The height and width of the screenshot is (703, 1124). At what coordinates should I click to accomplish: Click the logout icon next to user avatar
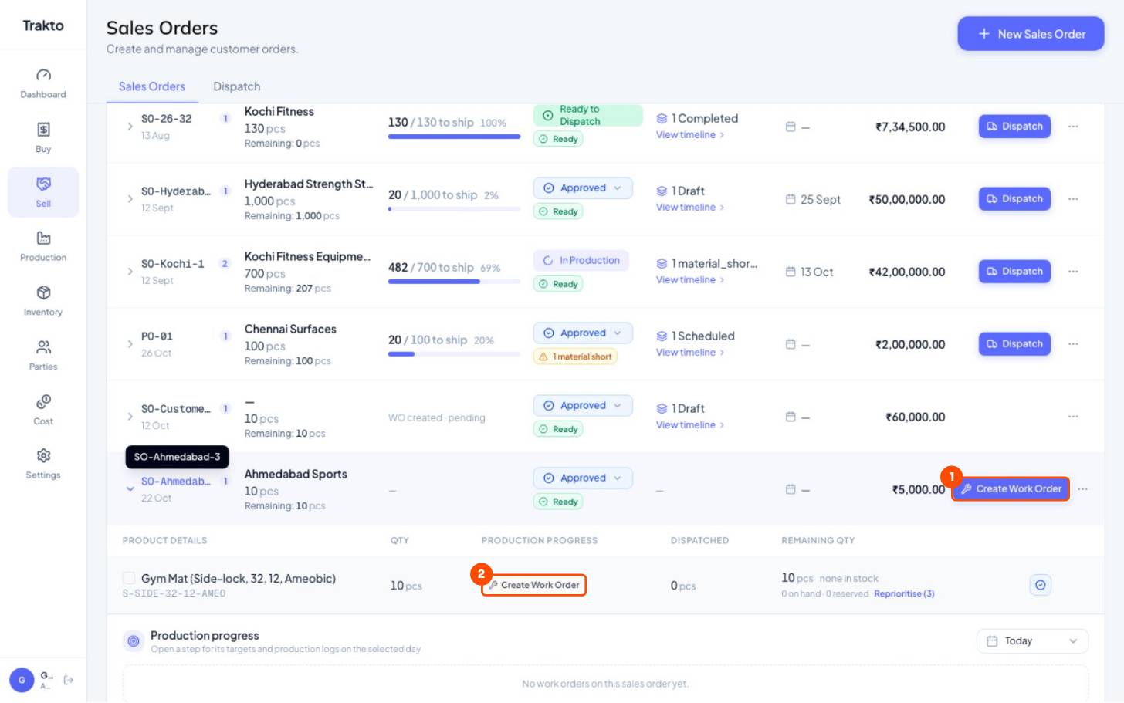[69, 680]
